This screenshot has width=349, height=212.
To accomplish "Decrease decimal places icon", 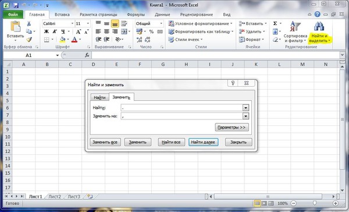I will click(147, 40).
